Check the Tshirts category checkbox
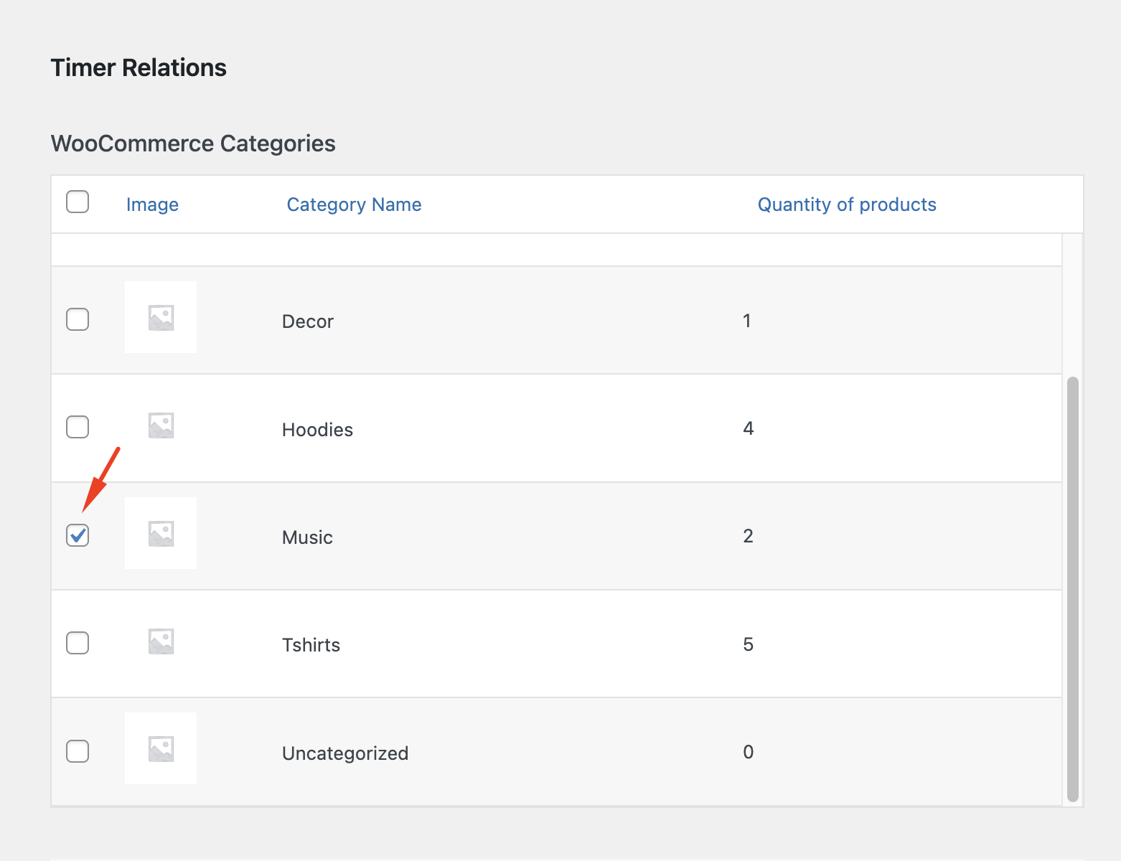Viewport: 1121px width, 861px height. pos(78,643)
